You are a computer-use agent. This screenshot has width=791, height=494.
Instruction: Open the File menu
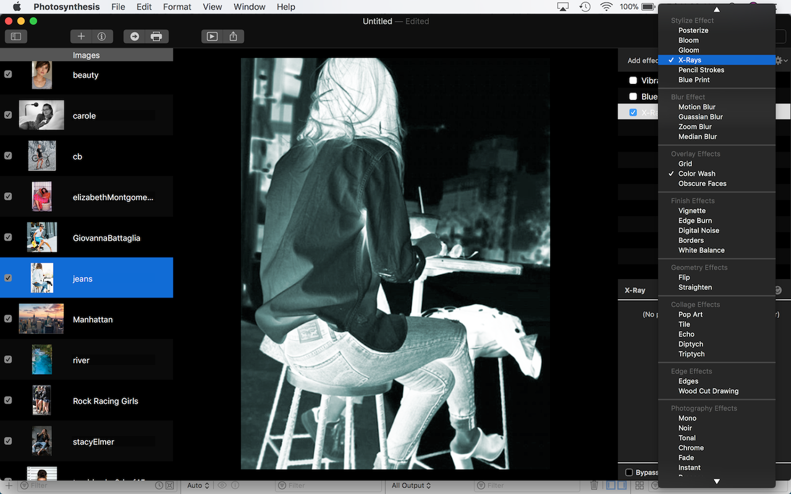[x=118, y=7]
